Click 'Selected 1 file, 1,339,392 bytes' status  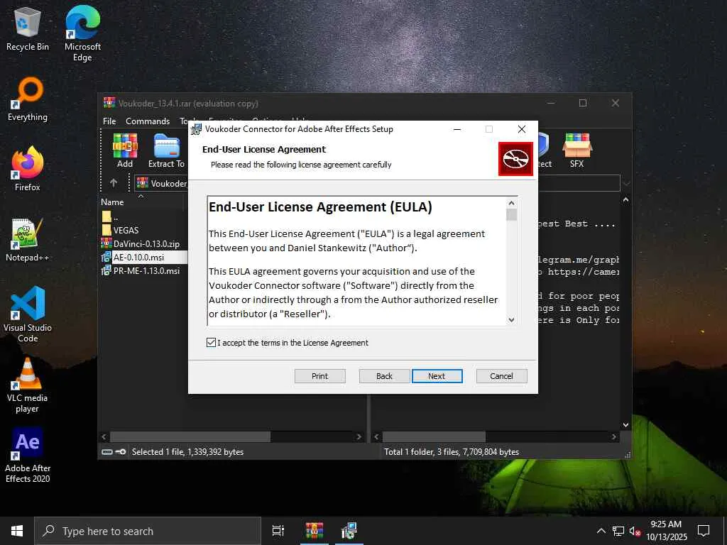[187, 452]
